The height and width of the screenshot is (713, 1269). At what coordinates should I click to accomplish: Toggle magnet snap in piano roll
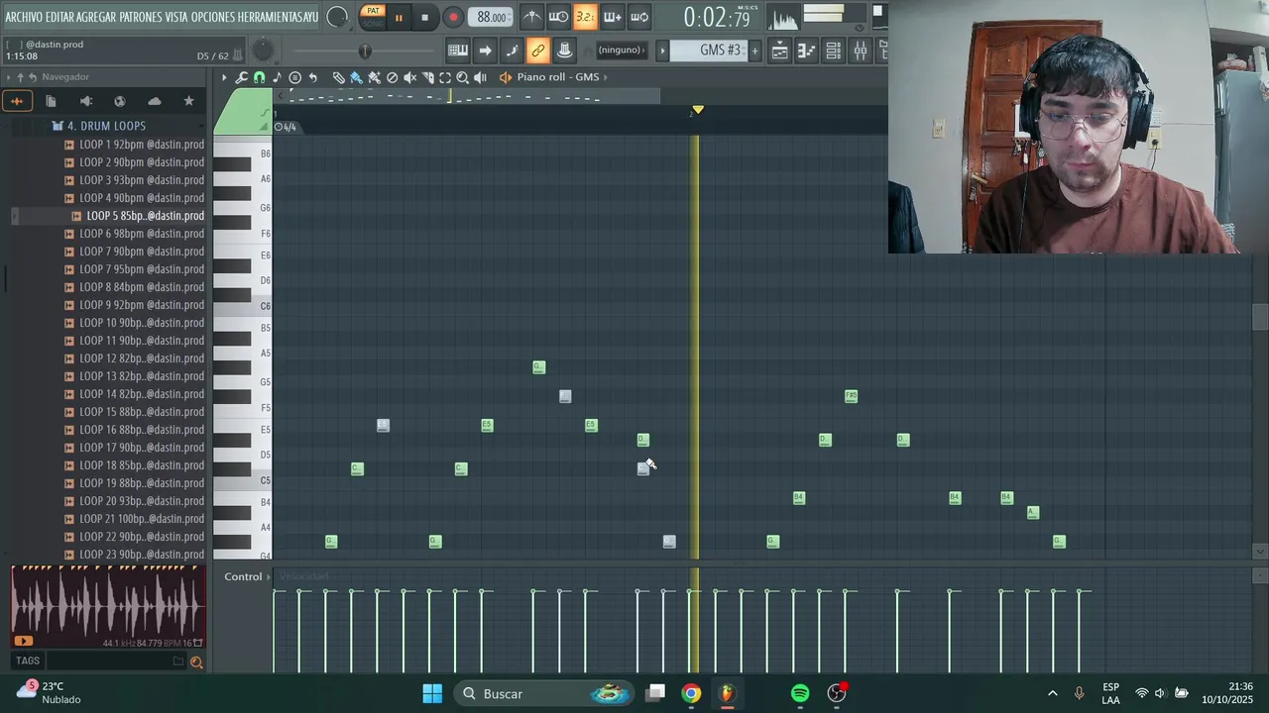[259, 77]
